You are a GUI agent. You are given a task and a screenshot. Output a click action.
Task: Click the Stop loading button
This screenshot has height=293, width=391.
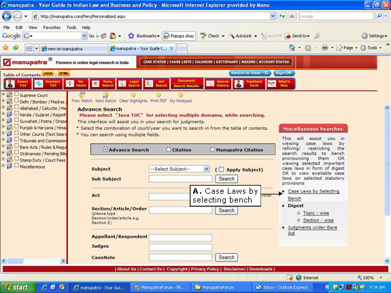(292, 16)
